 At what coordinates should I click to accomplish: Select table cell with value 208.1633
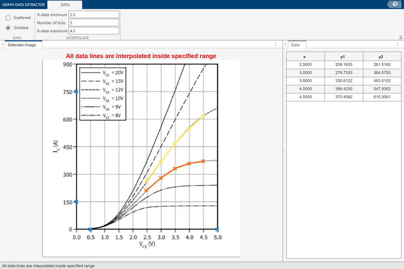coord(343,65)
